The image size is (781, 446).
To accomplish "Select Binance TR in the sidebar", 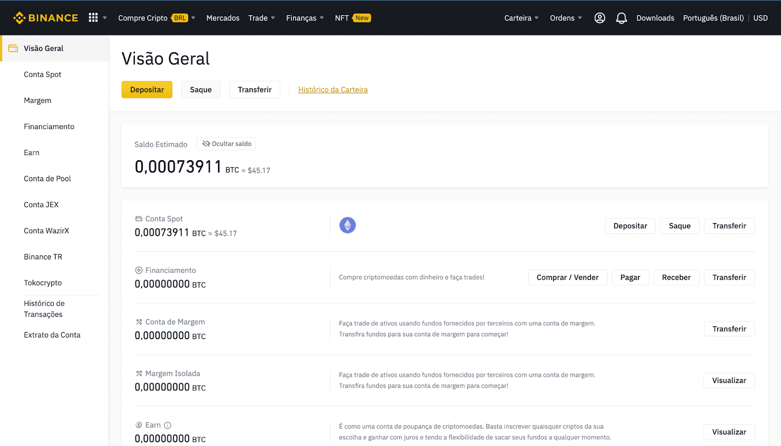I will tap(43, 257).
